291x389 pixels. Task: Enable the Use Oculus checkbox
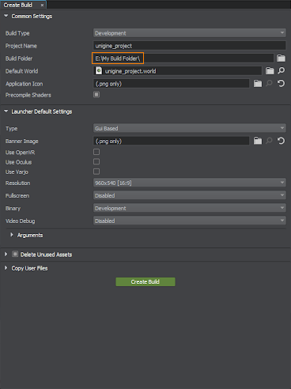tap(96, 161)
